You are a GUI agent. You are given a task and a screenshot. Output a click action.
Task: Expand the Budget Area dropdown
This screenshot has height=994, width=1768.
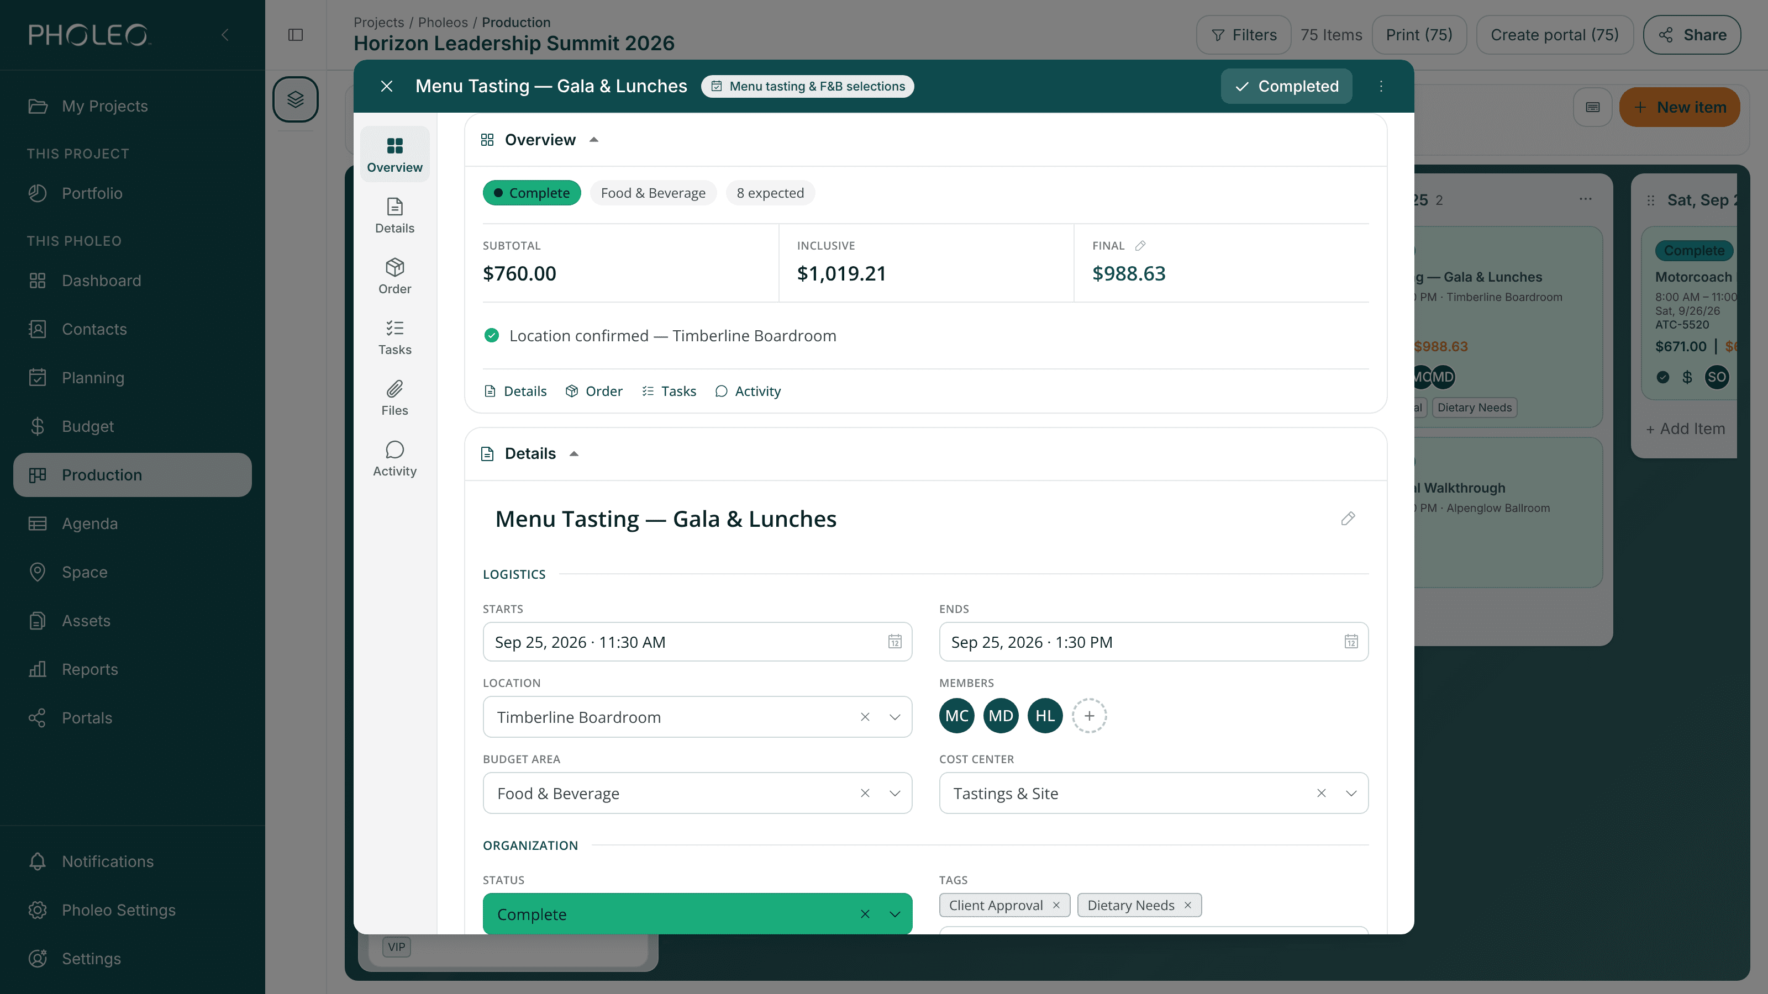(895, 793)
